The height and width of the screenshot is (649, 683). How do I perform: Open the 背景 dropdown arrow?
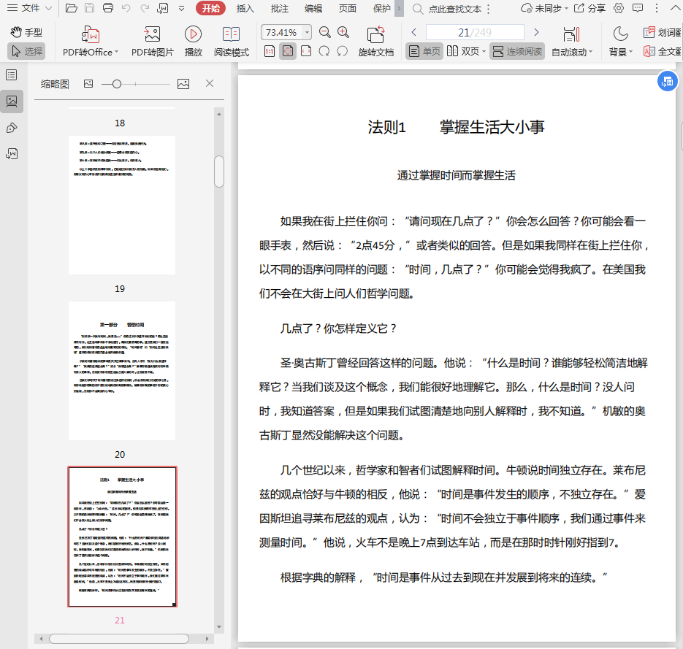click(630, 53)
